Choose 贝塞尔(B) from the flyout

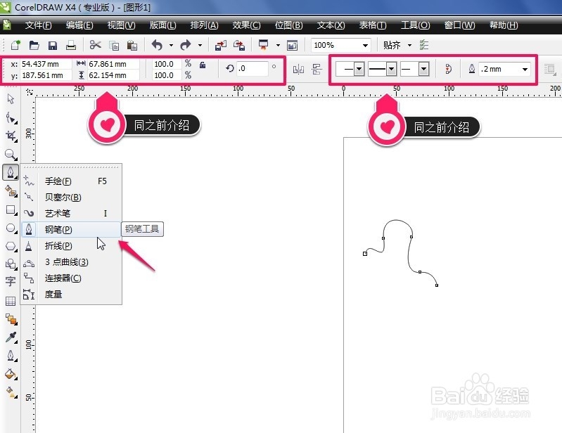pyautogui.click(x=71, y=198)
